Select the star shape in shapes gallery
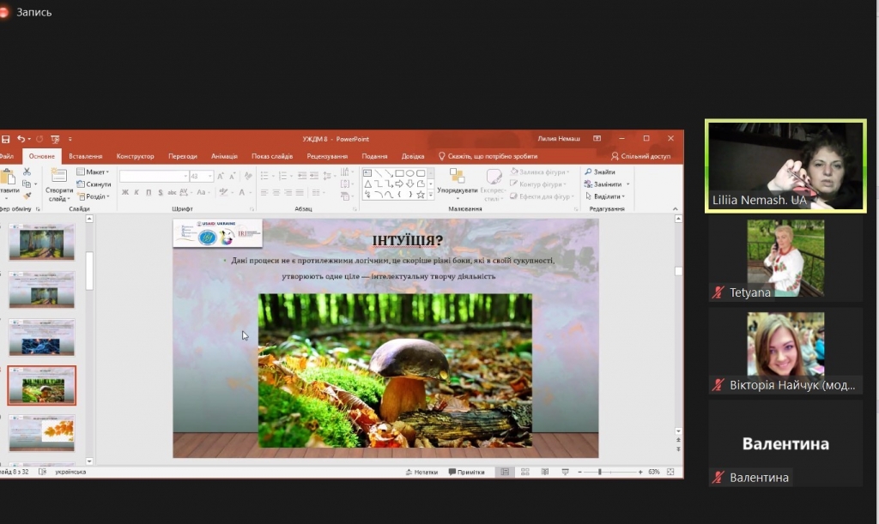Image resolution: width=879 pixels, height=524 pixels. [421, 195]
